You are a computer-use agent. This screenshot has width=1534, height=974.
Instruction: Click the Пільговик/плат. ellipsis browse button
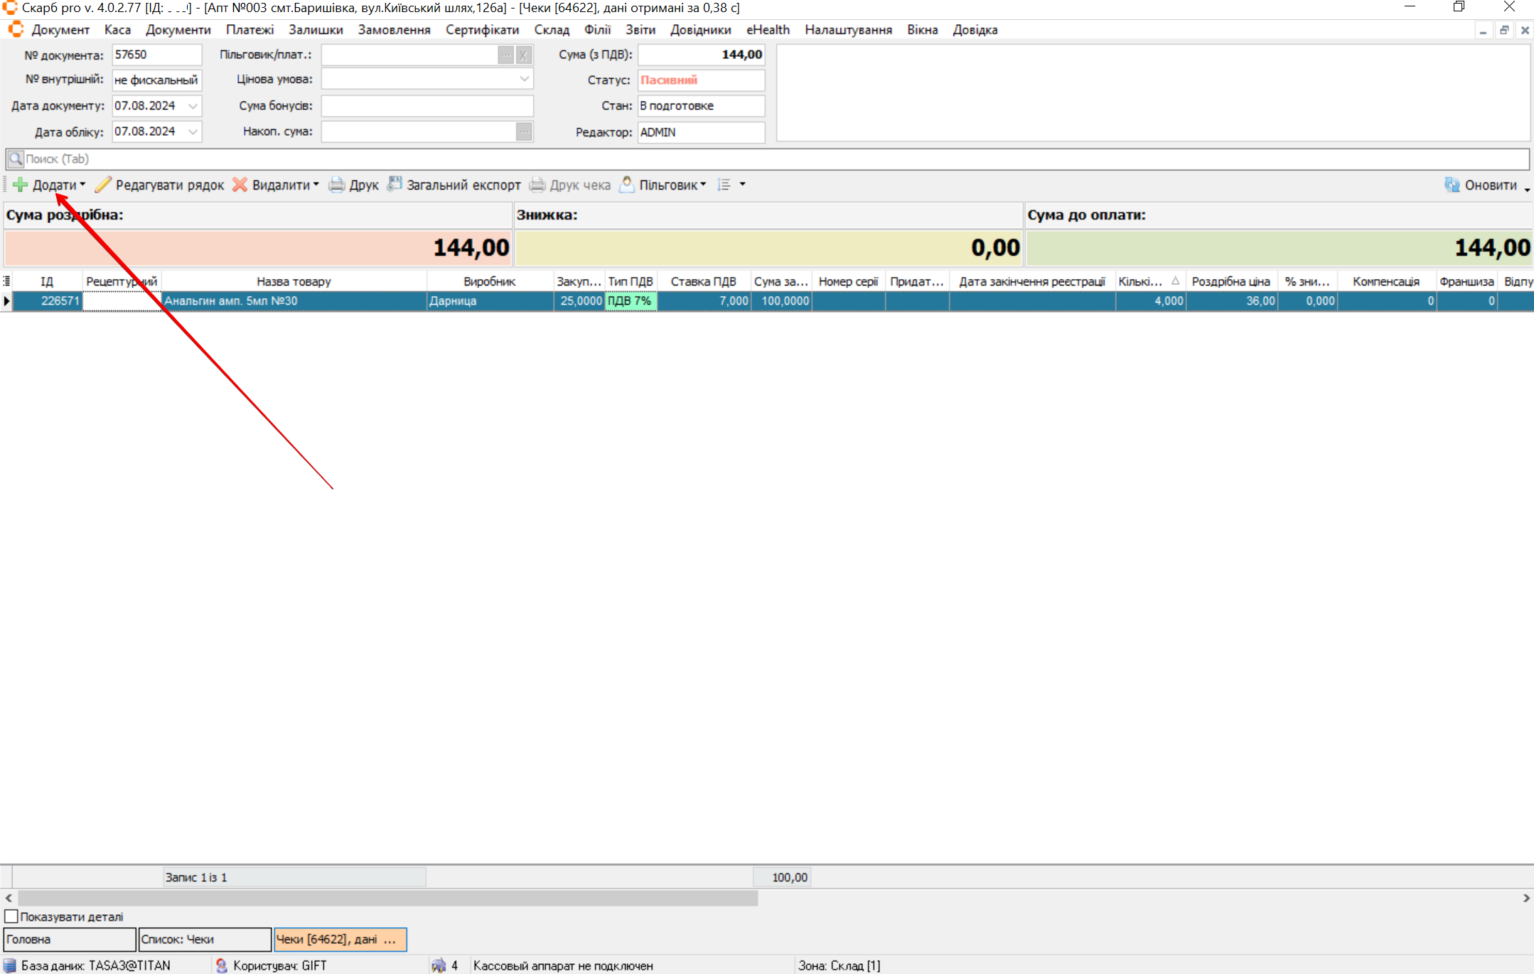(x=505, y=55)
